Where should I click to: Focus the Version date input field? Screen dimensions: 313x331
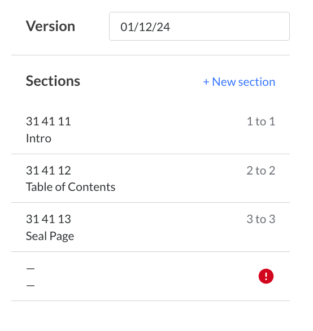coord(199,26)
